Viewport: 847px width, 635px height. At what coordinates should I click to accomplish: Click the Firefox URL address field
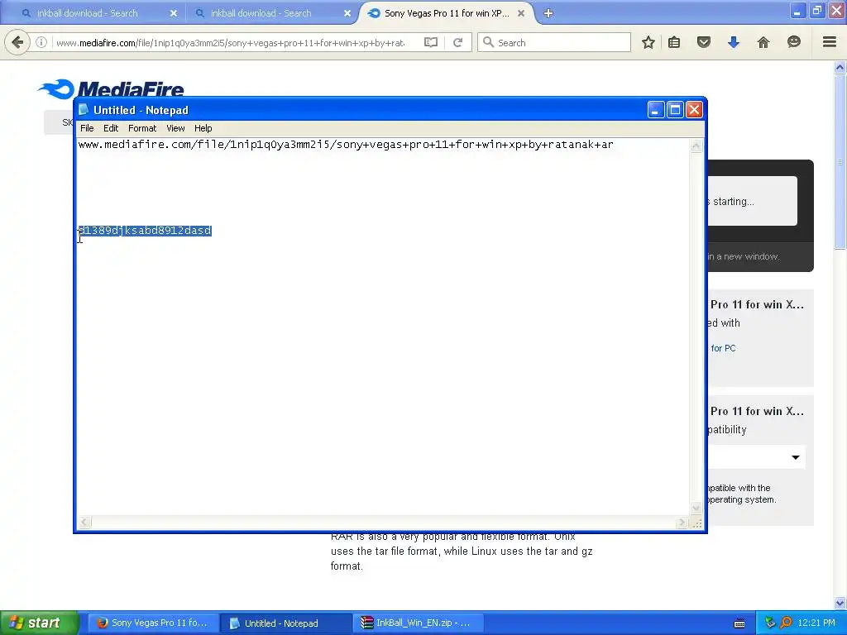[231, 43]
